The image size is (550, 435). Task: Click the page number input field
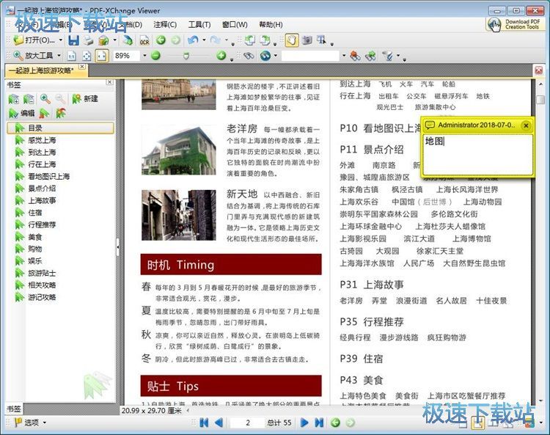pos(246,423)
